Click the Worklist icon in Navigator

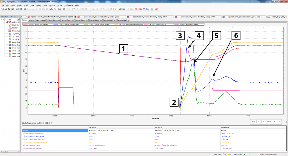pyautogui.click(x=10, y=28)
